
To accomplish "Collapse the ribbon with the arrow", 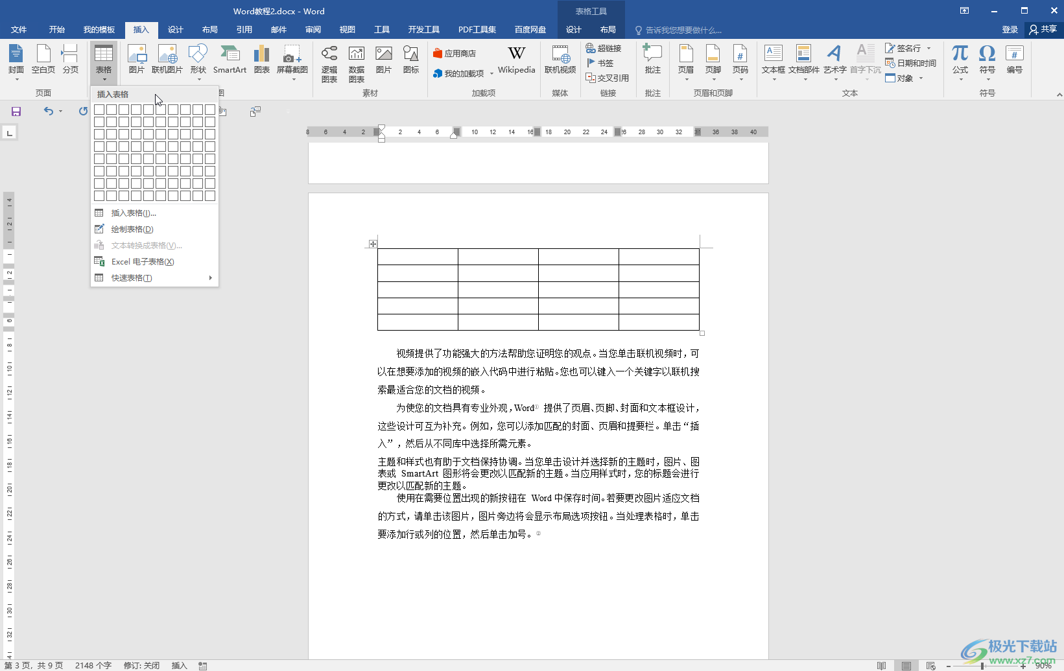I will (1059, 95).
